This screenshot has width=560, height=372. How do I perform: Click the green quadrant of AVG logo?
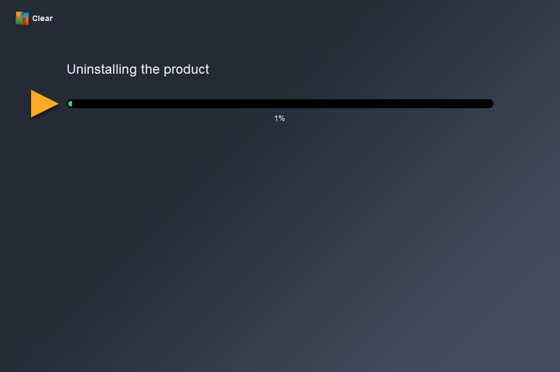tap(18, 22)
